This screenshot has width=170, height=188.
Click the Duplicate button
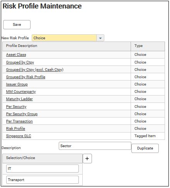[145, 148]
